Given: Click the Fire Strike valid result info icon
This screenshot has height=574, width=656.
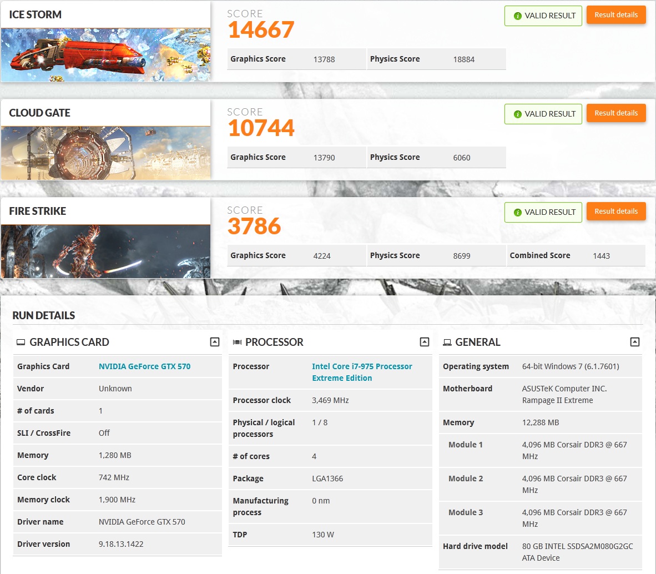Looking at the screenshot, I should (x=517, y=213).
